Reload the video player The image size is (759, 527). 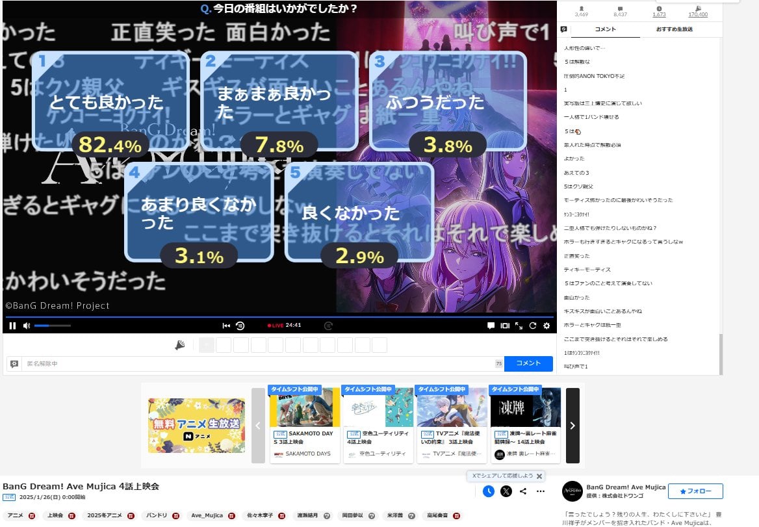tap(533, 326)
